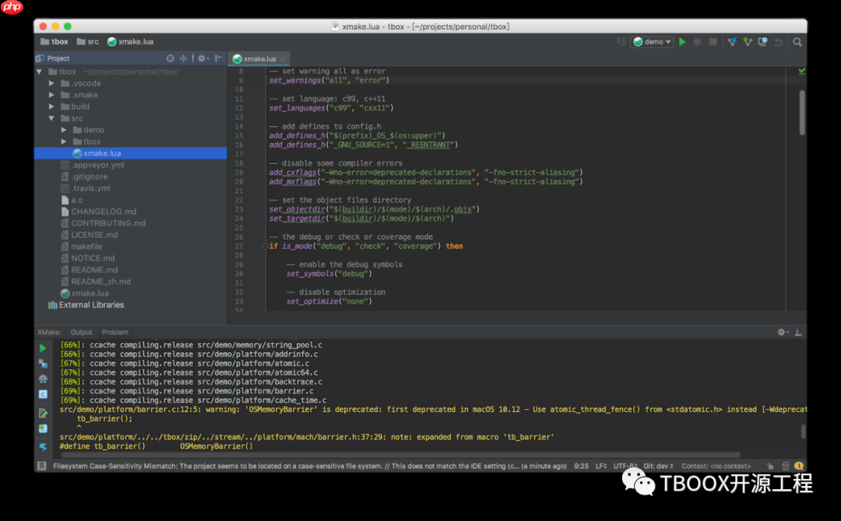Select the highlighted xmake.lua file under src
The image size is (841, 521).
point(130,154)
